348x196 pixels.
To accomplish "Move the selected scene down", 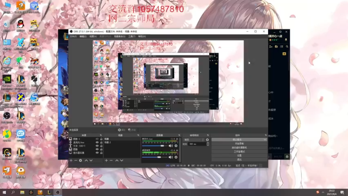I will (122, 160).
